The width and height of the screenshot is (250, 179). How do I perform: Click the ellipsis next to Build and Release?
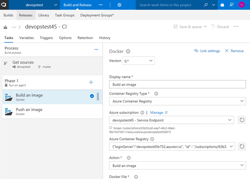coord(101,5)
